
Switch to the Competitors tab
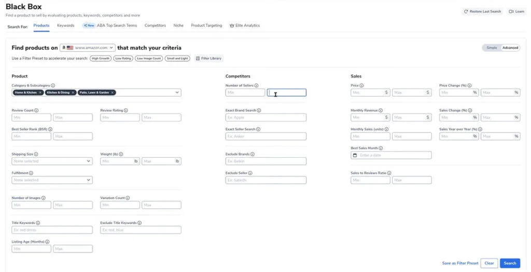point(155,25)
